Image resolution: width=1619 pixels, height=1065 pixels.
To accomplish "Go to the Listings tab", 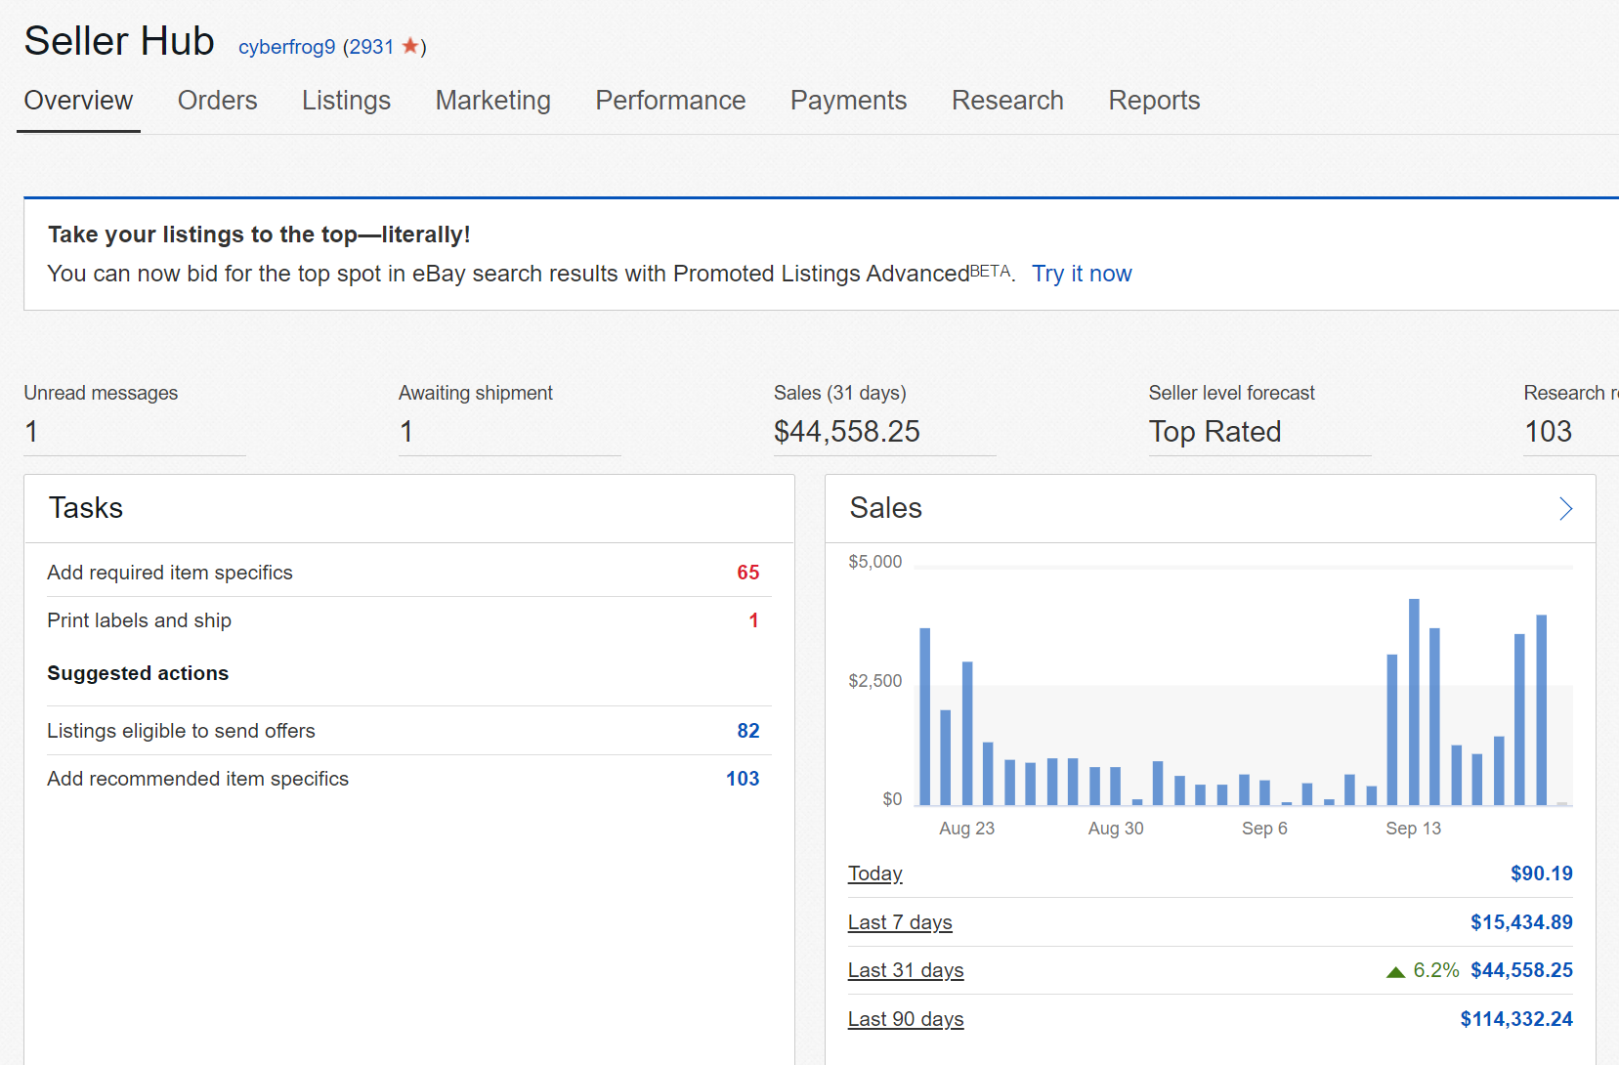I will coord(346,101).
